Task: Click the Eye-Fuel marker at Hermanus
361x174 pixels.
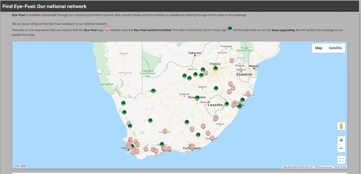Action: (x=133, y=152)
